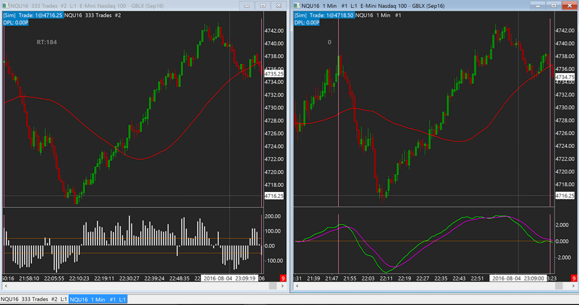Click left scroll arrow in 333 Trades chart
The height and width of the screenshot is (305, 579).
click(6, 286)
